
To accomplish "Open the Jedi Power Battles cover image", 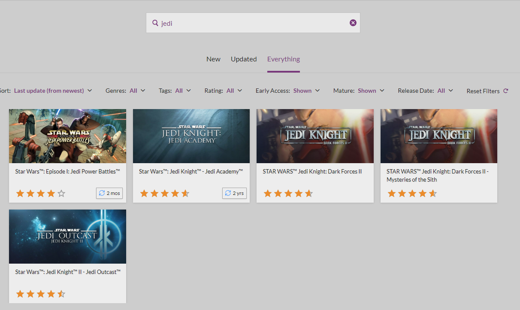I will click(67, 136).
